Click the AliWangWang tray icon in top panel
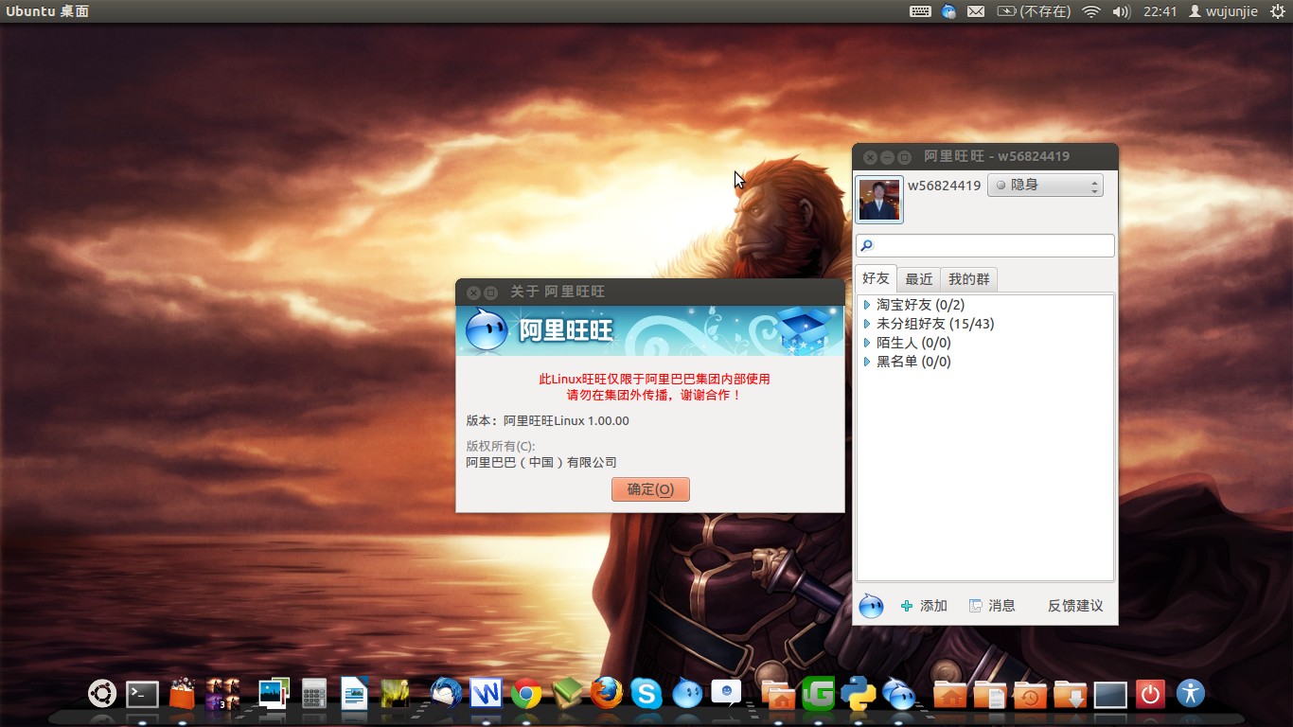 pyautogui.click(x=948, y=11)
